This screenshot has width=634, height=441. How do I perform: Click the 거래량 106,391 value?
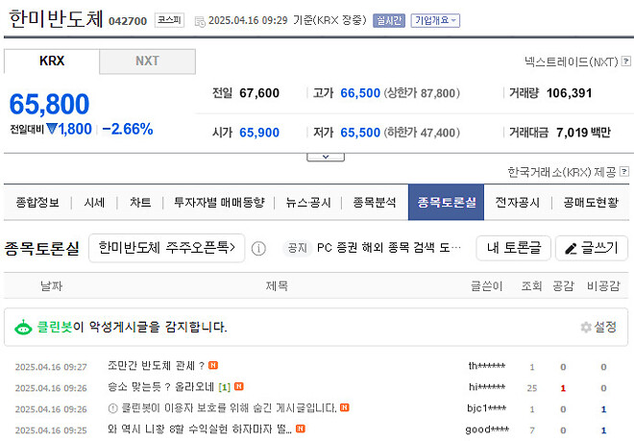click(569, 93)
